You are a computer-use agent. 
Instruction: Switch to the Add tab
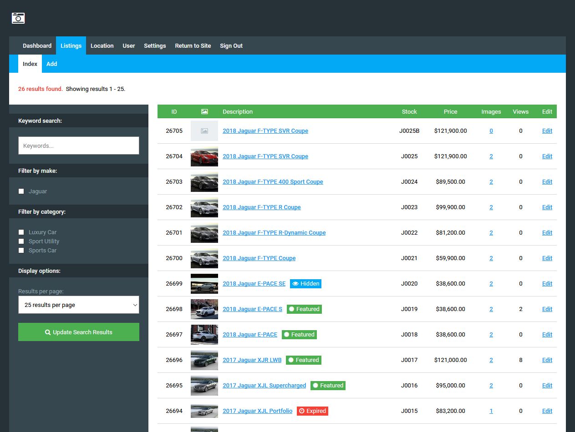(x=52, y=64)
